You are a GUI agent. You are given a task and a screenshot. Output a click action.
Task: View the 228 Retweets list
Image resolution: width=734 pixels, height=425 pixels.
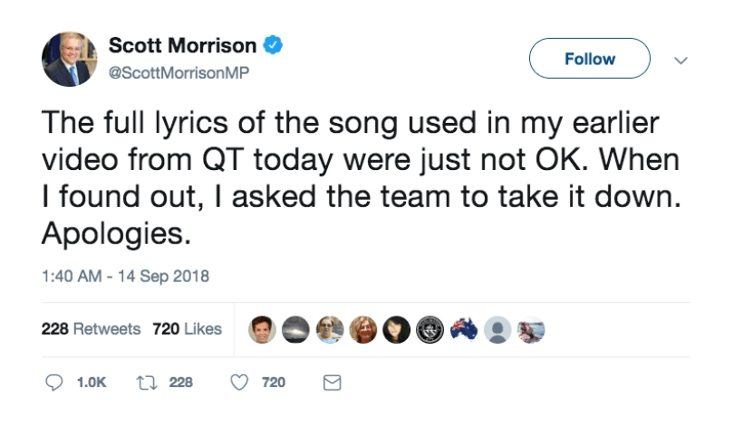point(91,329)
